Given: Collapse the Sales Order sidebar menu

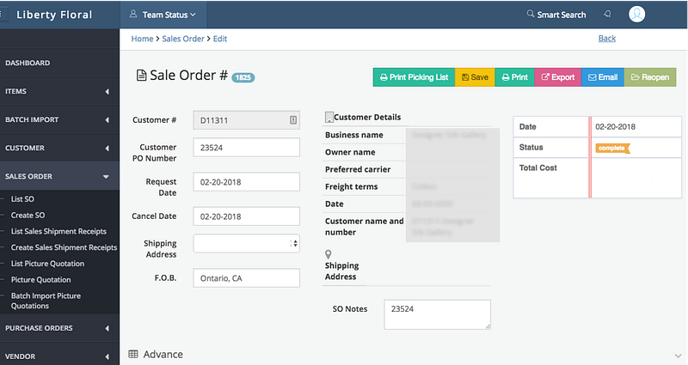Looking at the screenshot, I should pos(106,177).
